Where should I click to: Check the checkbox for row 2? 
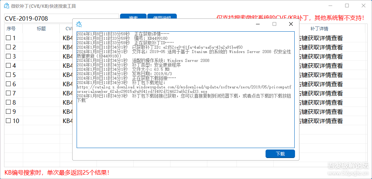pyautogui.click(x=8, y=47)
